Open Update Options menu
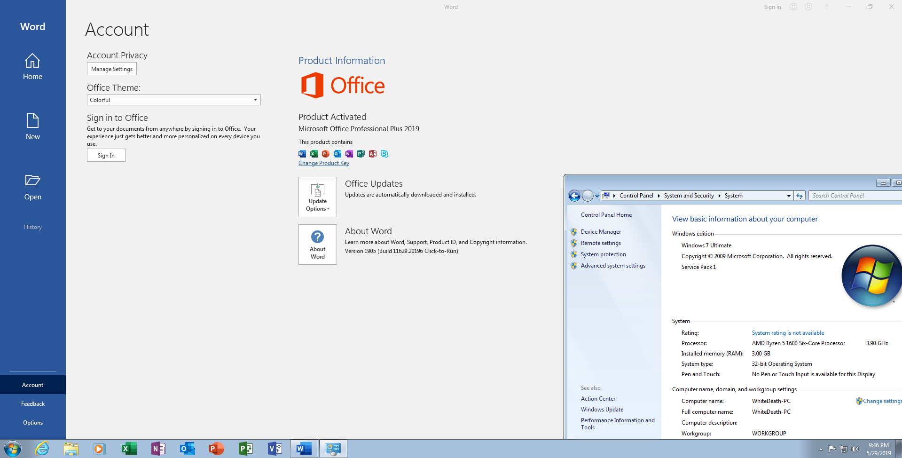Image resolution: width=902 pixels, height=458 pixels. tap(318, 197)
